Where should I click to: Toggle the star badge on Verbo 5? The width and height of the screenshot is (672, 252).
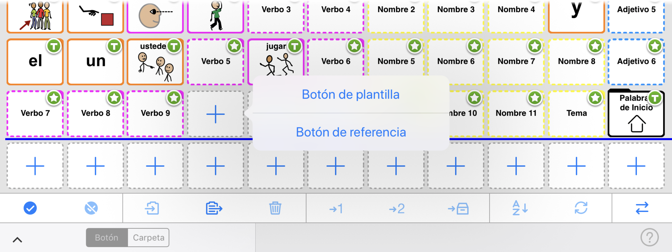[x=234, y=46]
